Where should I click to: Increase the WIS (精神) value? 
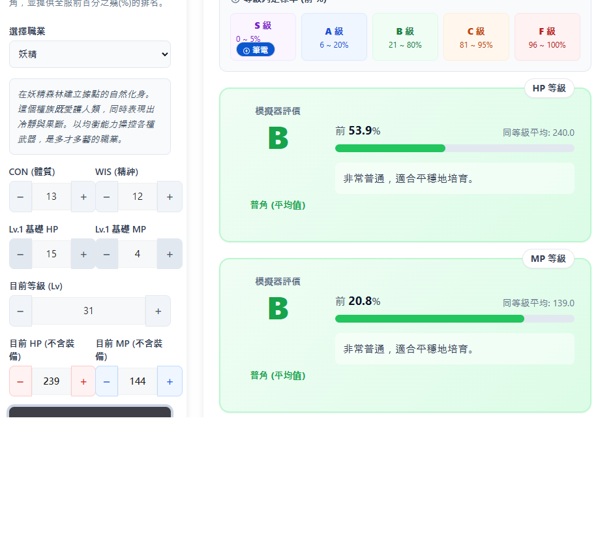pos(170,197)
